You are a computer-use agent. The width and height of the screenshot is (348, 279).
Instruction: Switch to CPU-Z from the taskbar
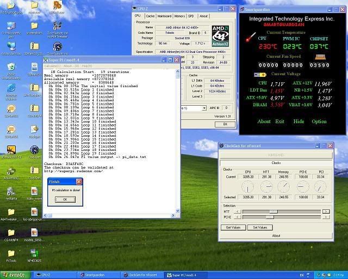coord(54,275)
